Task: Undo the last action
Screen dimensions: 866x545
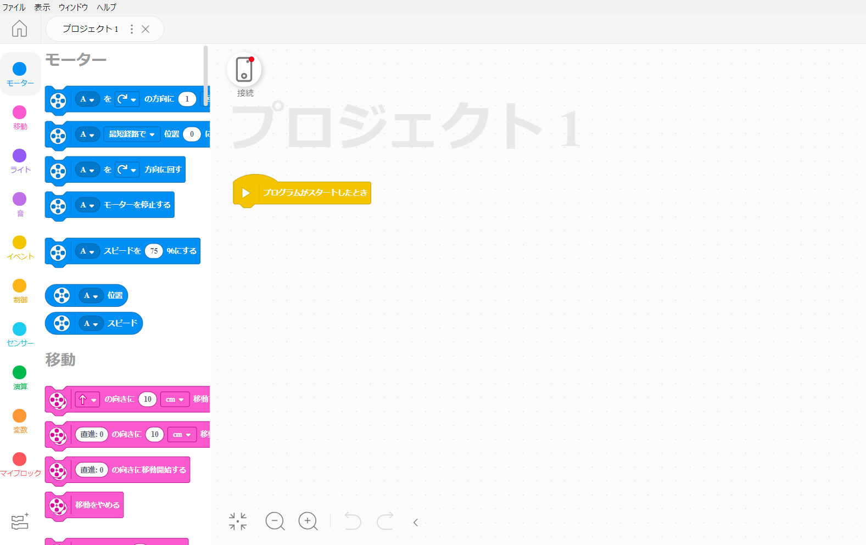Action: (x=352, y=521)
